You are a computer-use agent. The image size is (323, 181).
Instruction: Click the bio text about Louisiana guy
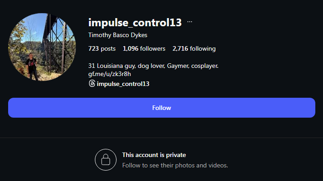pyautogui.click(x=154, y=66)
